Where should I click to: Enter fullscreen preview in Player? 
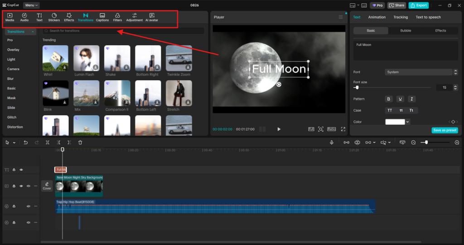tap(343, 129)
